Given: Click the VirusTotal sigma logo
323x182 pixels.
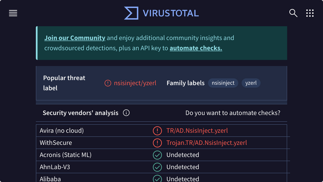Looking at the screenshot, I should 131,13.
